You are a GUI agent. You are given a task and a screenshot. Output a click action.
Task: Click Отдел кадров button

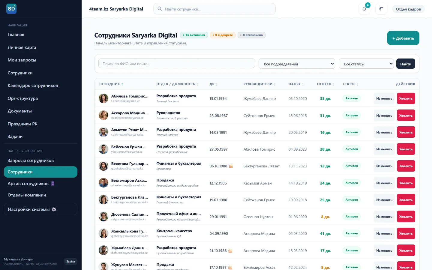point(408,9)
